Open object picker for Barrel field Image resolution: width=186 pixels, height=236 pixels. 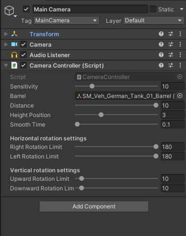coord(180,96)
